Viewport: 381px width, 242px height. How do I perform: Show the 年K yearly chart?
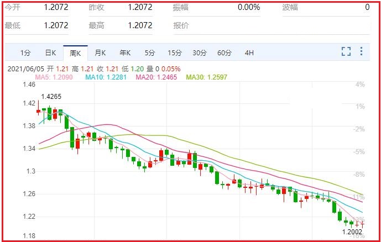pyautogui.click(x=125, y=53)
